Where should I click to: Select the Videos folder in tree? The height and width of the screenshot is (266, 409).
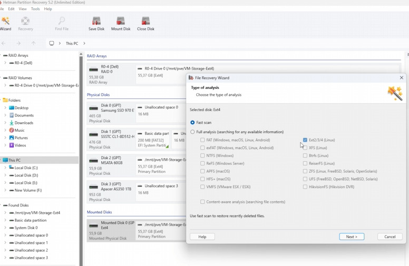pyautogui.click(x=18, y=145)
